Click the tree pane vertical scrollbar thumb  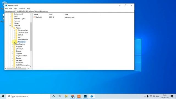[31, 36]
